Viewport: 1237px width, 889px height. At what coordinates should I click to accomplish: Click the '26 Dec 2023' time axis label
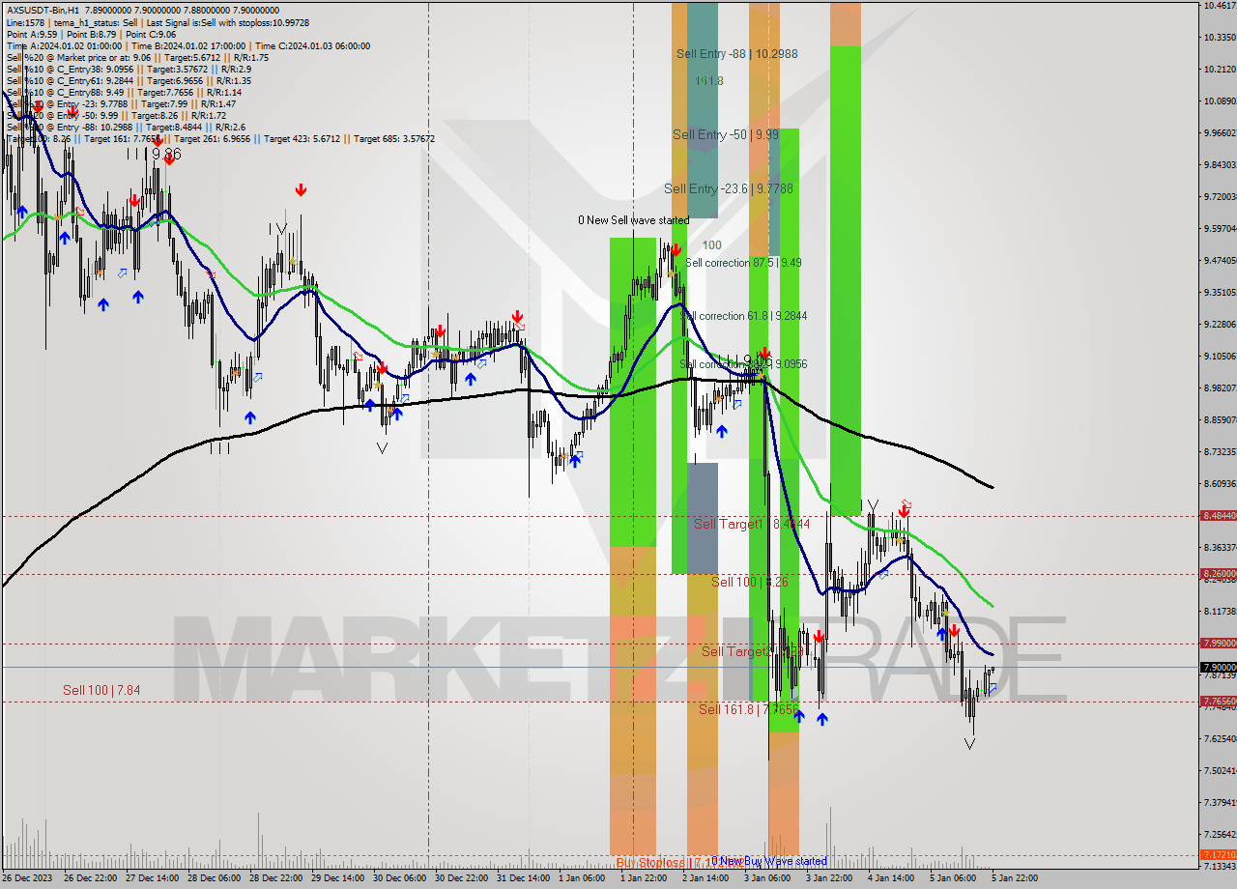pos(27,878)
